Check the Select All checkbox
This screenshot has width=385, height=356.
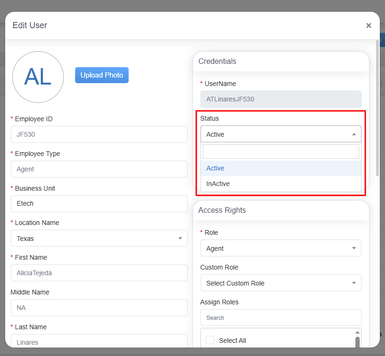click(210, 341)
